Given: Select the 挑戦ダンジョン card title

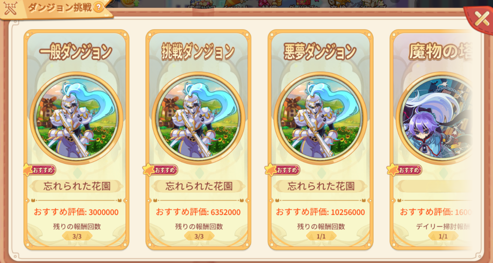Looking at the screenshot, I should pyautogui.click(x=198, y=52).
